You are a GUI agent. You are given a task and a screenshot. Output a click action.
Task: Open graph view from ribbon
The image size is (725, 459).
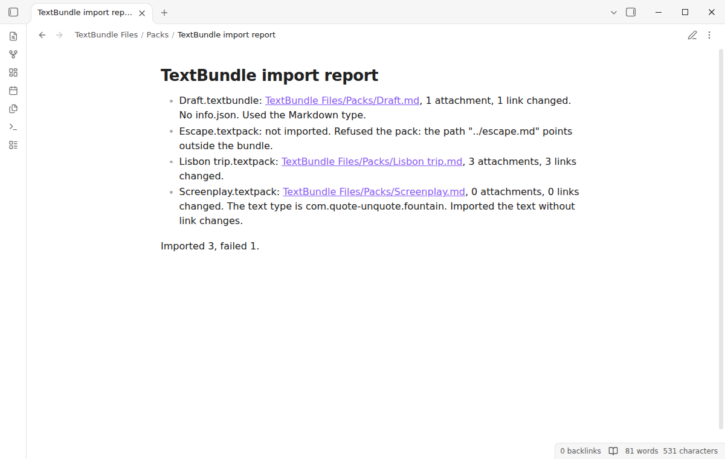13,54
